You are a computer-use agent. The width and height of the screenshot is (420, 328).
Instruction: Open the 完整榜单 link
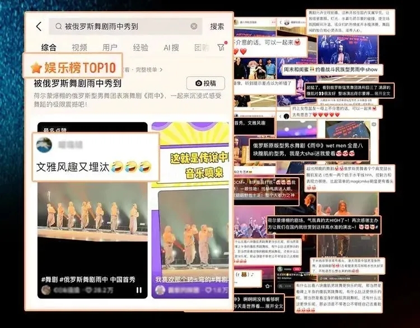pos(149,70)
